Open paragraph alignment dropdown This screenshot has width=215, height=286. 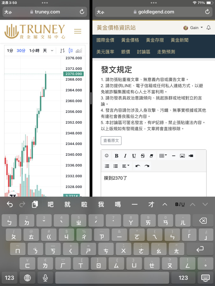pyautogui.click(x=125, y=166)
